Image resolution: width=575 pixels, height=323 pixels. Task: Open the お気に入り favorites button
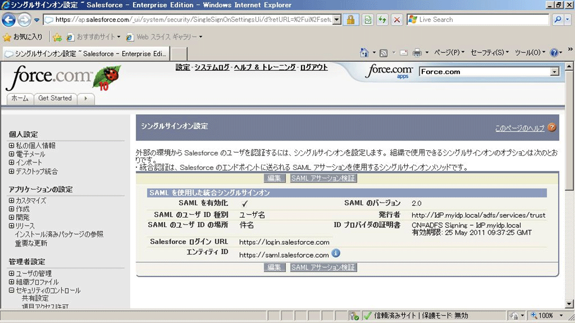(x=23, y=37)
